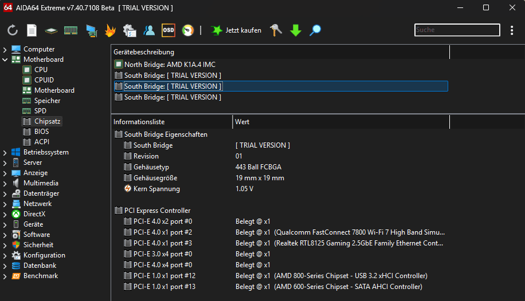Expand the Anzeige node
The height and width of the screenshot is (301, 525).
point(5,173)
